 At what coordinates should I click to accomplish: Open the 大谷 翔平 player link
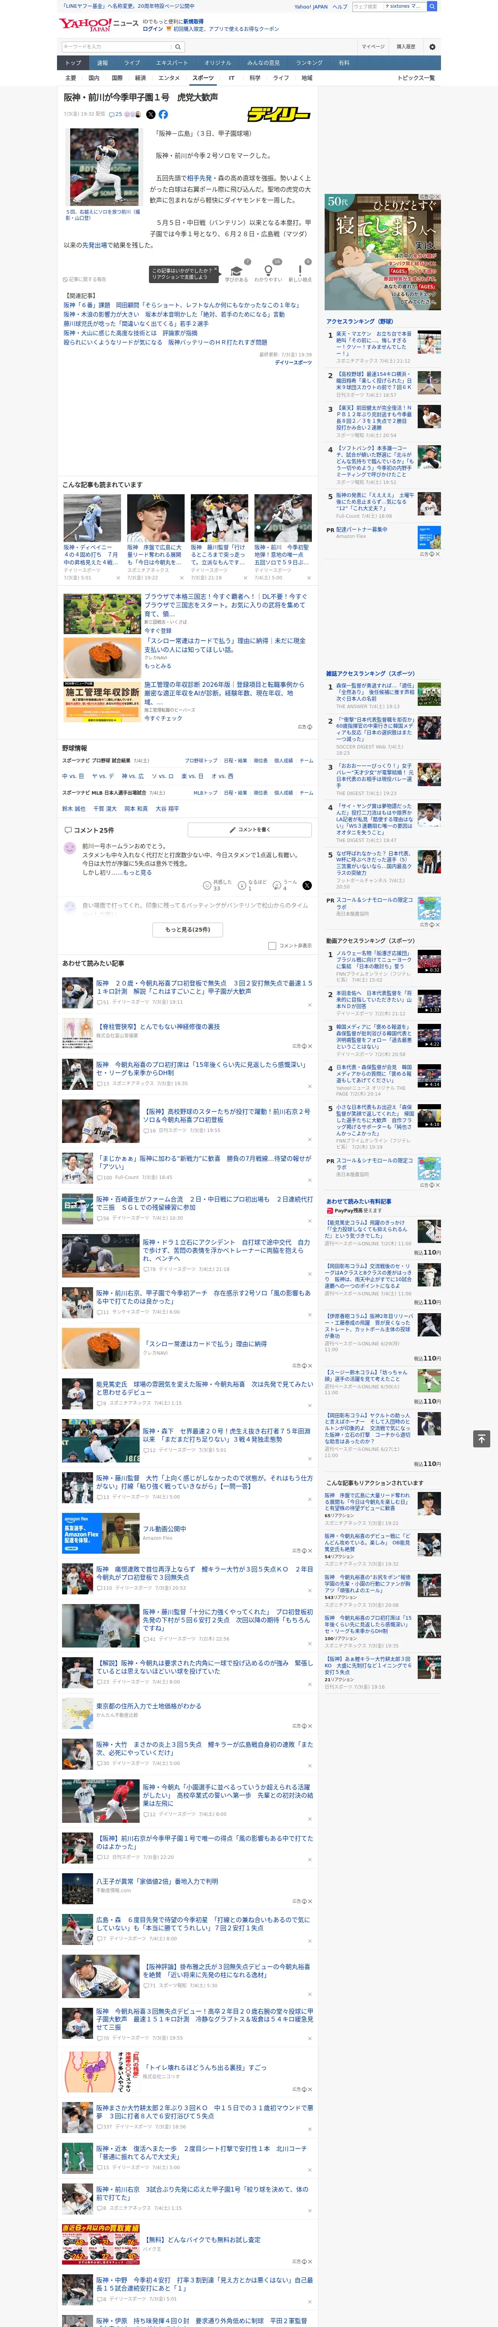click(x=167, y=809)
